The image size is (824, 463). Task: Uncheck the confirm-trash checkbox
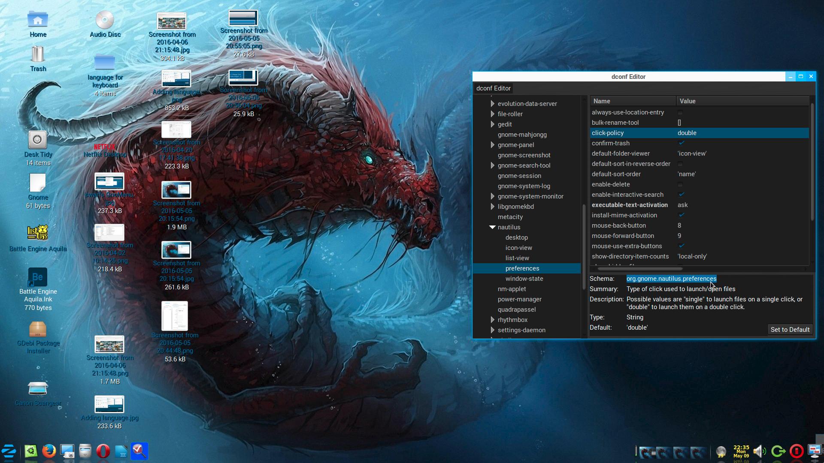point(681,143)
